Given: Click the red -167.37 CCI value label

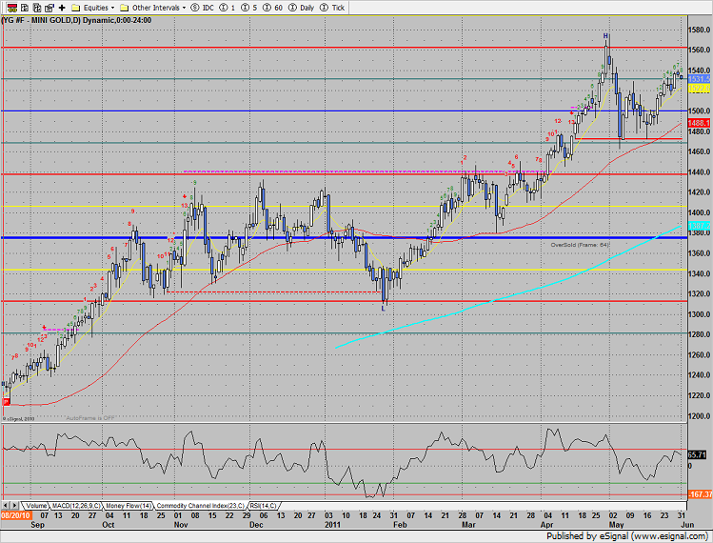Looking at the screenshot, I should [x=700, y=493].
